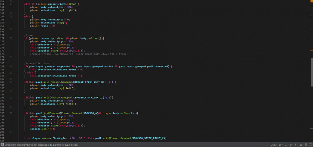The width and height of the screenshot is (313, 147).
Task: Collapse the justPressed block at line 196
Action: coord(11,113)
